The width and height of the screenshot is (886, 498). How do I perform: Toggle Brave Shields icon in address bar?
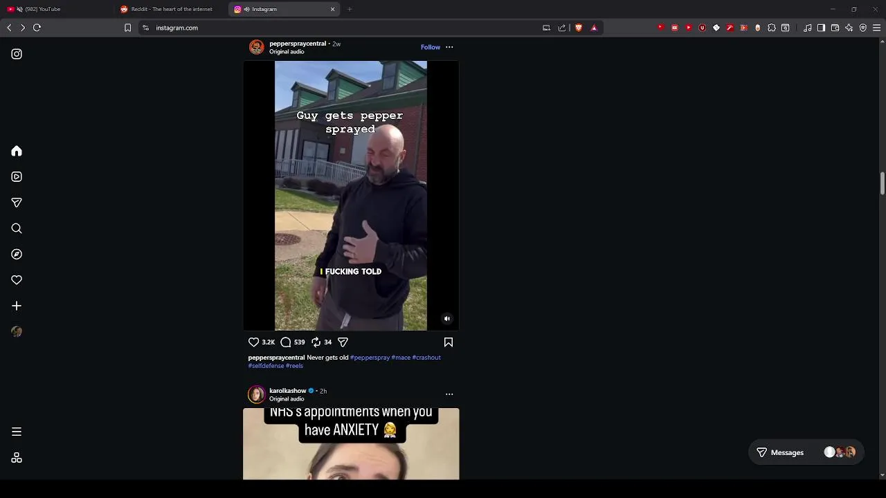tap(579, 28)
